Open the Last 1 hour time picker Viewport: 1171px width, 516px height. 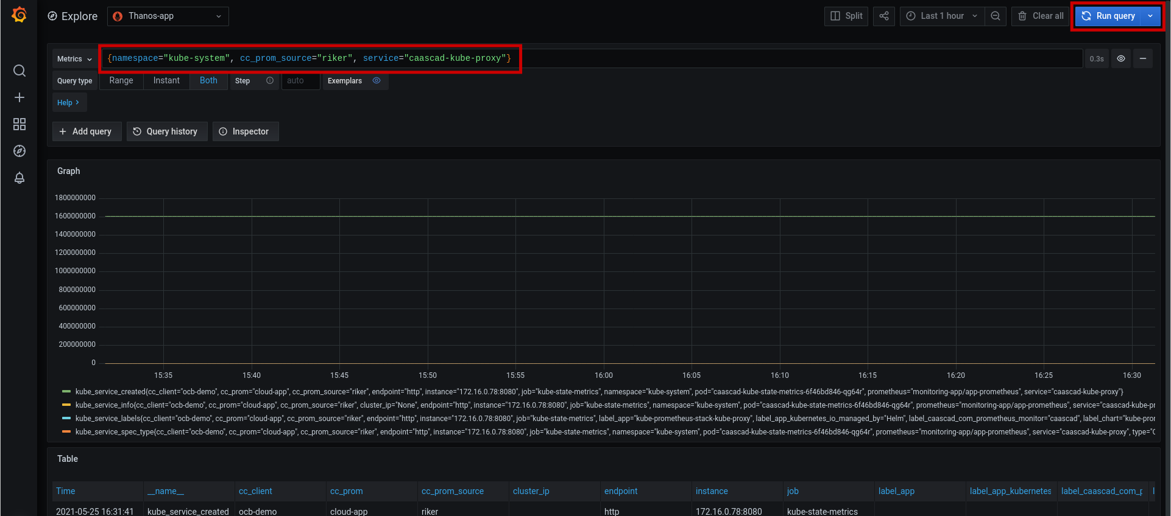click(942, 16)
